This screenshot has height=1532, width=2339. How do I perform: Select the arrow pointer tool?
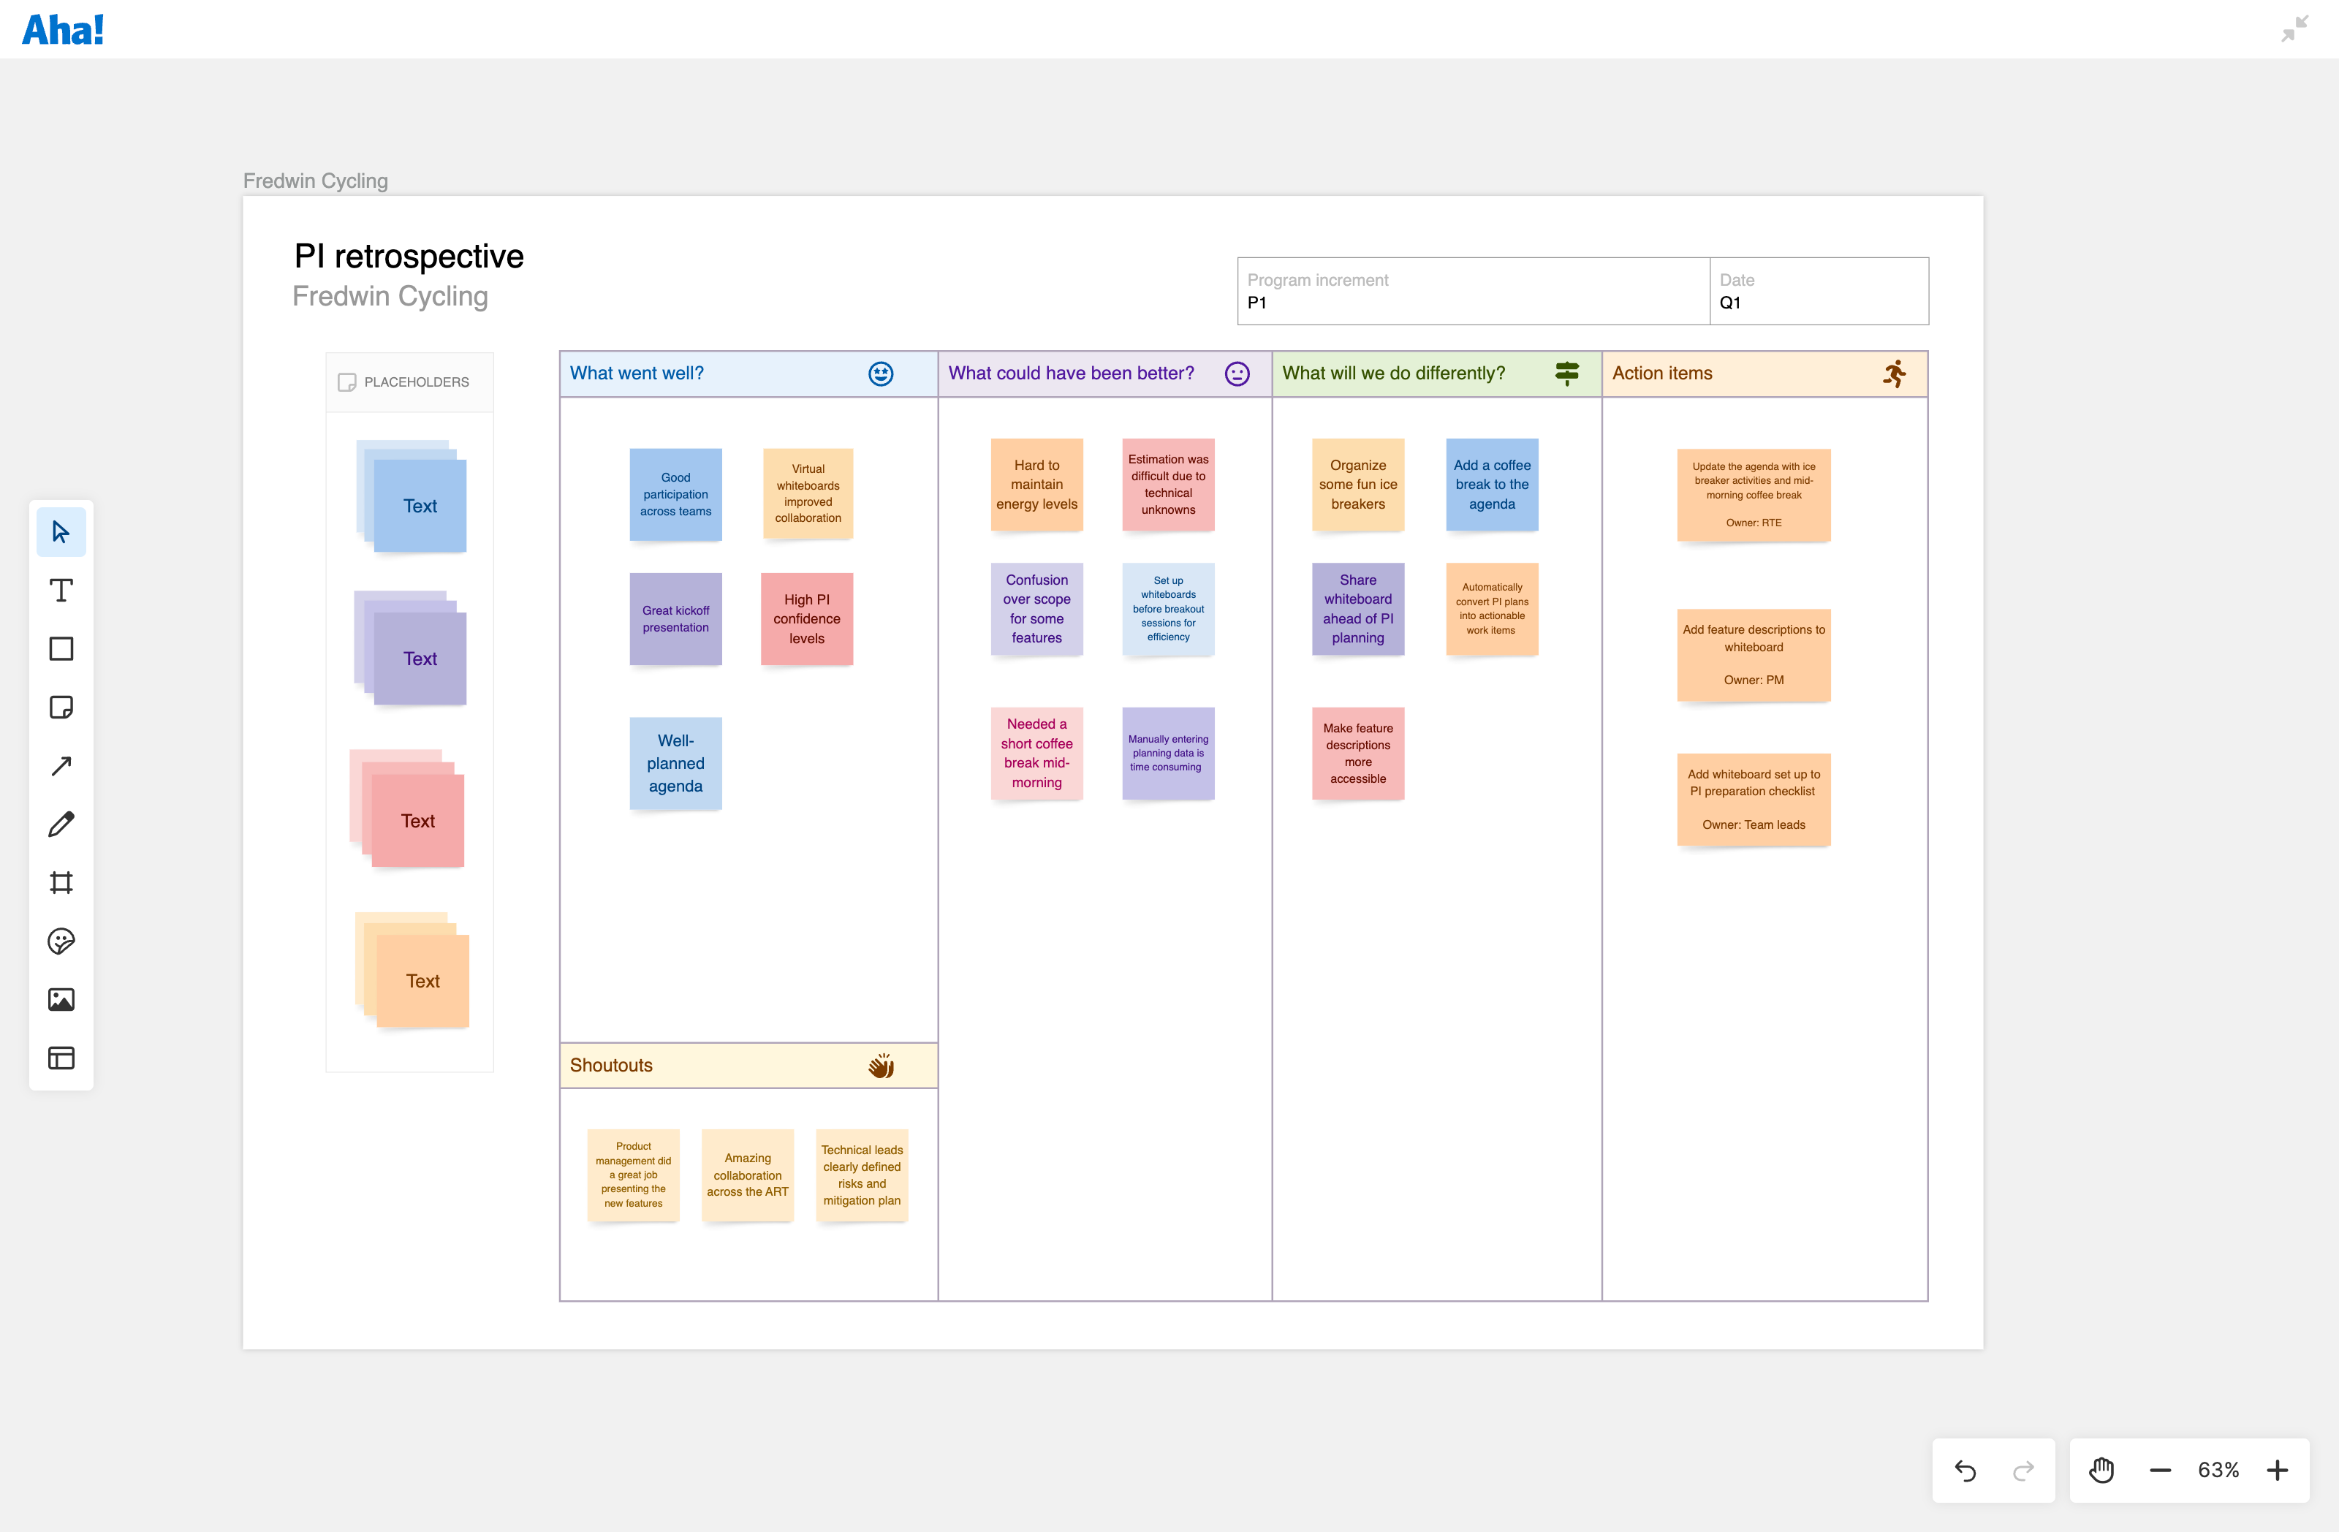coord(61,531)
